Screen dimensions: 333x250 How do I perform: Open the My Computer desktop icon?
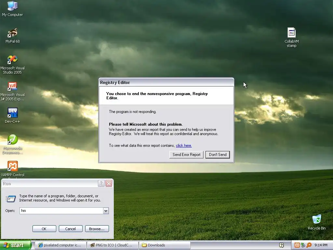[x=12, y=8]
